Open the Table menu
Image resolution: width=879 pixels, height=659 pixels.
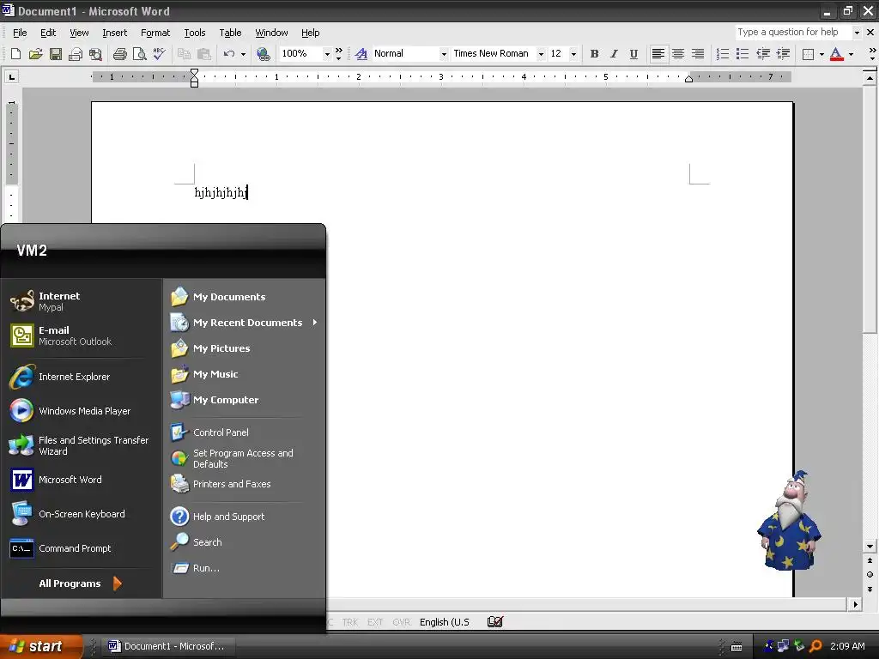click(x=230, y=33)
